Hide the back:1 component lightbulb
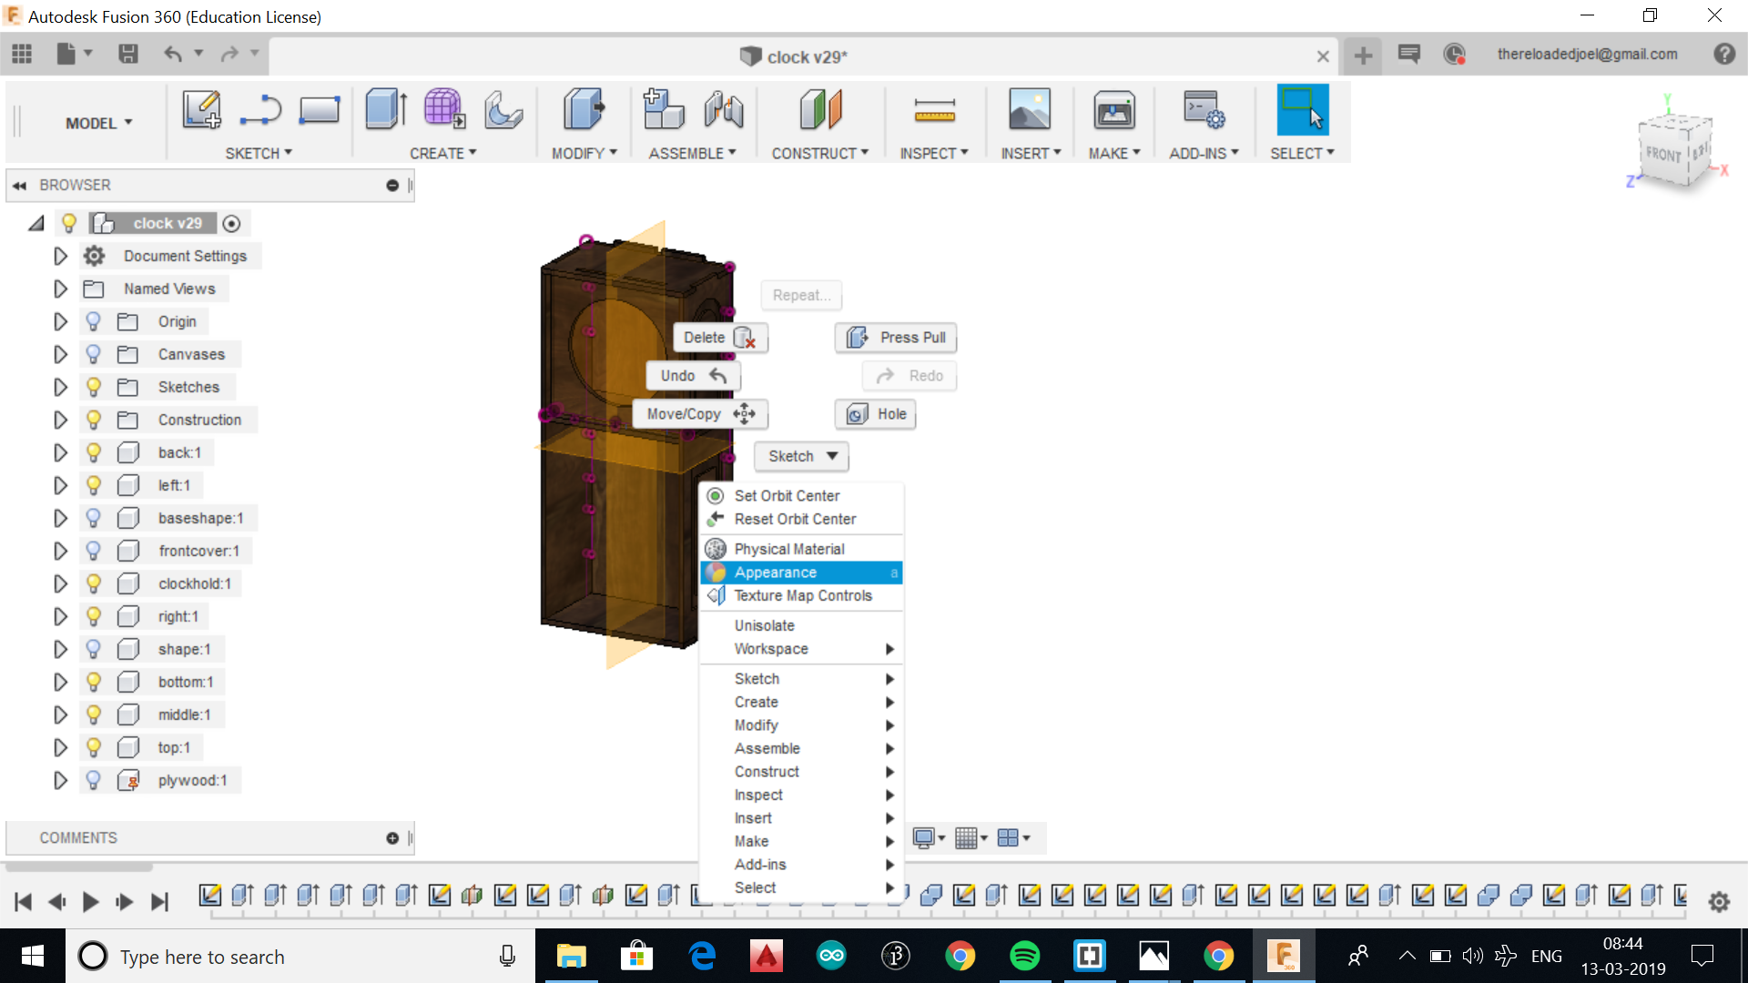Image resolution: width=1748 pixels, height=983 pixels. [x=93, y=452]
